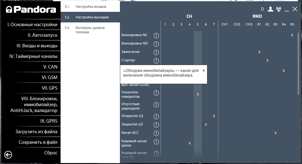Click the question mark beside Стартер
Image resolution: width=302 pixels, height=164 pixels.
point(156,61)
